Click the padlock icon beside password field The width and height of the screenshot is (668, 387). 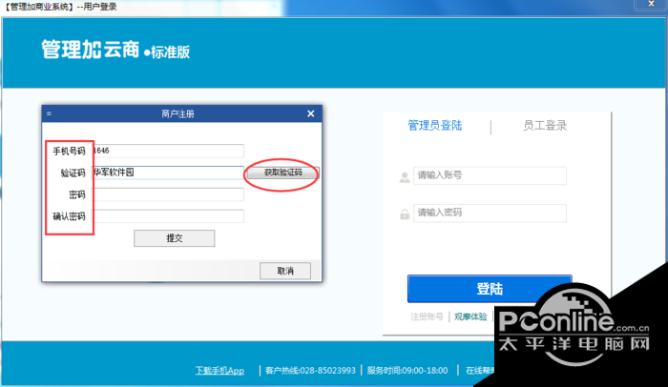click(405, 214)
